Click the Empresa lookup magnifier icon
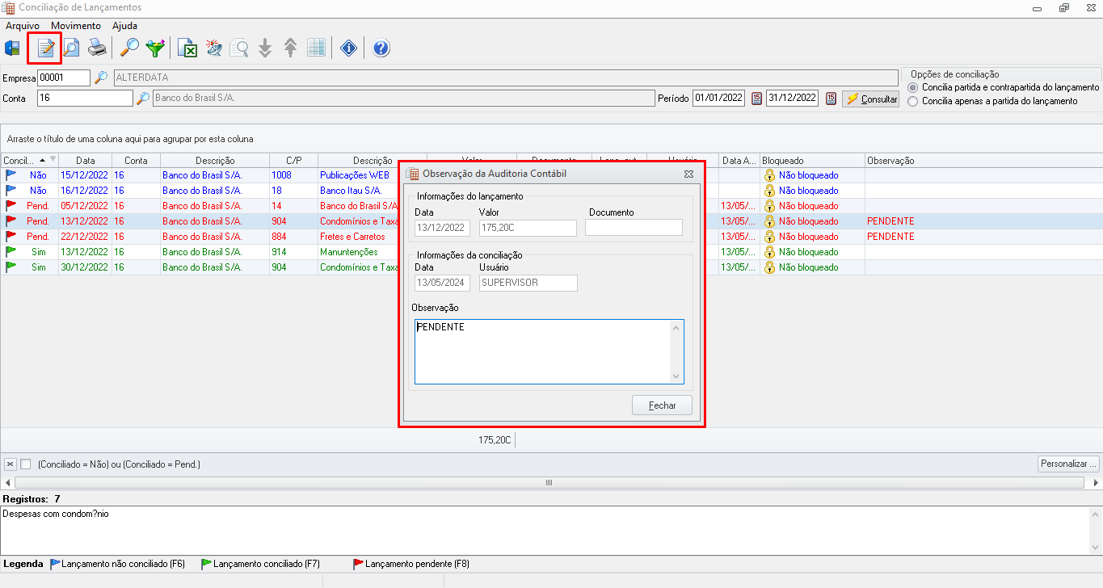1103x588 pixels. 101,78
